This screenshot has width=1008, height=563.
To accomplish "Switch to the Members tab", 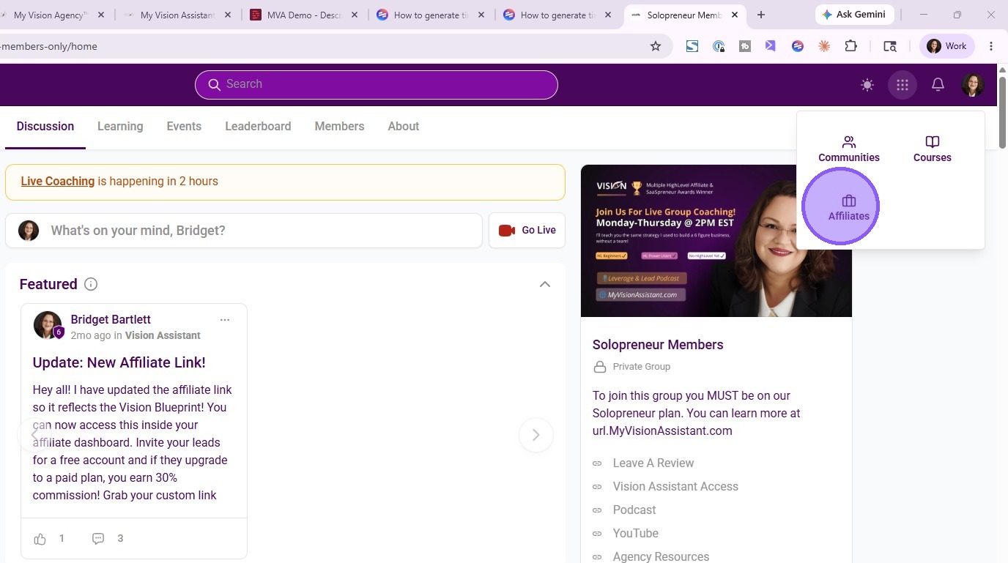I will 339,127.
